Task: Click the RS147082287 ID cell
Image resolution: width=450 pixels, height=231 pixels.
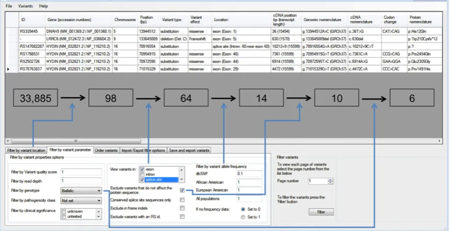Action: click(32, 46)
